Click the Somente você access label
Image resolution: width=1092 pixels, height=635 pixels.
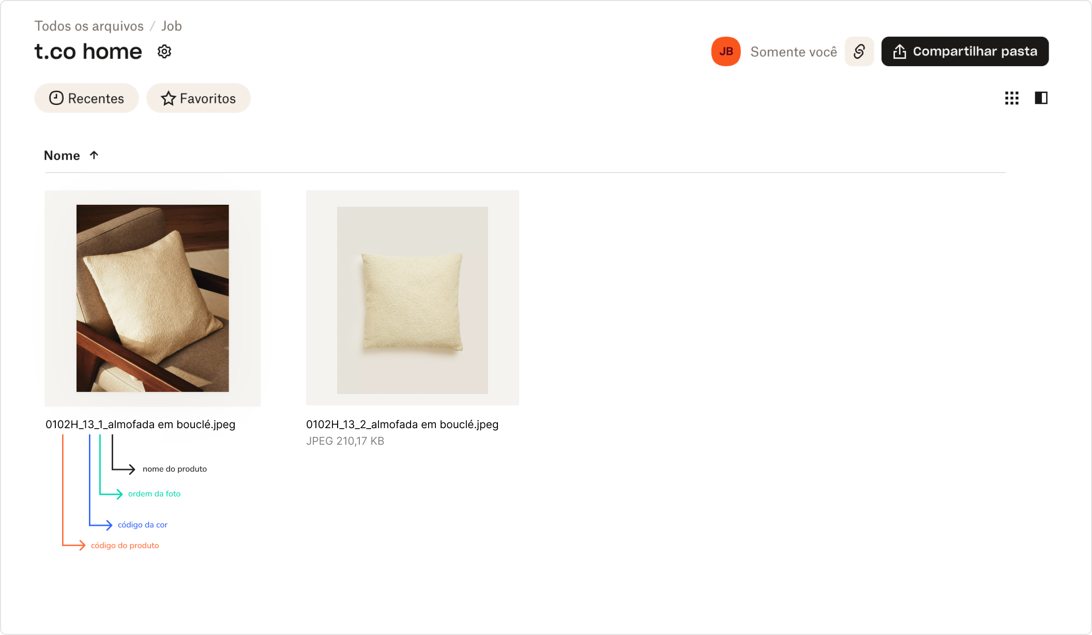[794, 52]
